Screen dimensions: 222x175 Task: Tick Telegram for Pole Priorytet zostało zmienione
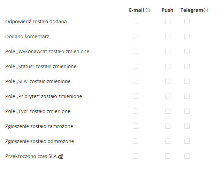(x=187, y=96)
